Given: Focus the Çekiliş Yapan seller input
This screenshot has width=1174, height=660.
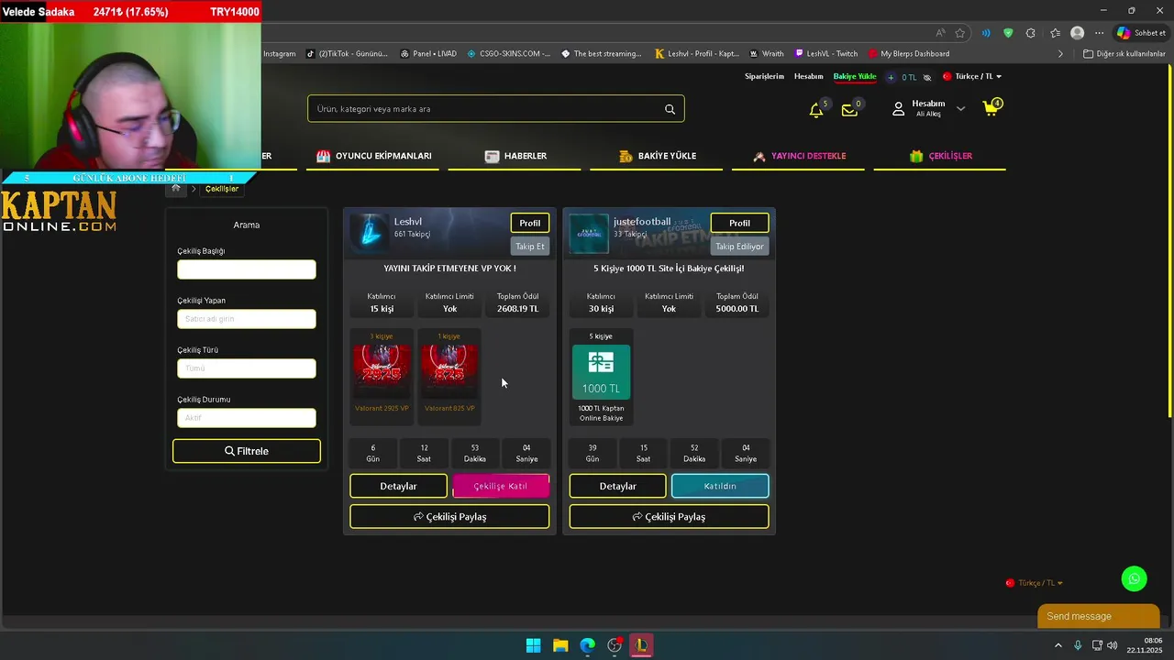Looking at the screenshot, I should 247,319.
